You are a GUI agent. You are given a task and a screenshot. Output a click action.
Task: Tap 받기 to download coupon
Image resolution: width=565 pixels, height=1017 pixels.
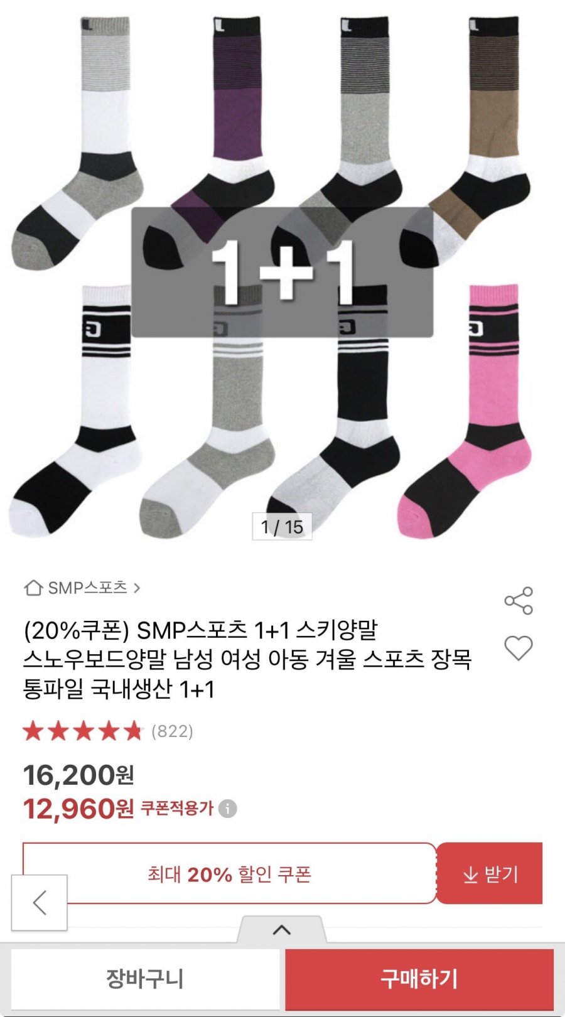(490, 874)
